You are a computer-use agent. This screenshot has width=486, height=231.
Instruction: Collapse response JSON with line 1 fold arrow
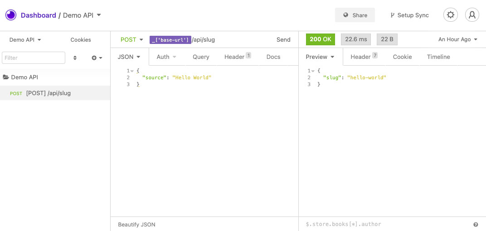[313, 71]
